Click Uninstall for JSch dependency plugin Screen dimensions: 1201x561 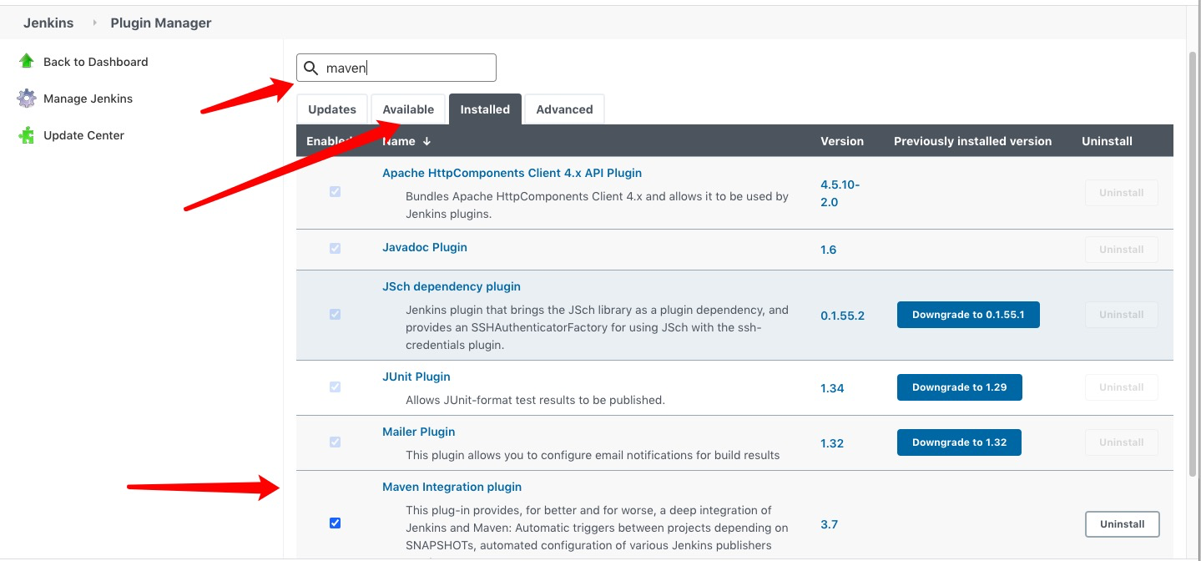coord(1121,315)
